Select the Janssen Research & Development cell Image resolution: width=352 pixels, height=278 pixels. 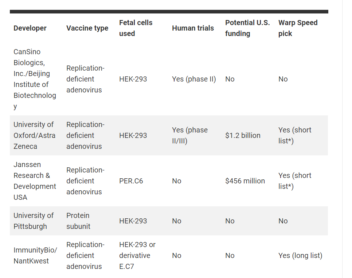(35, 181)
